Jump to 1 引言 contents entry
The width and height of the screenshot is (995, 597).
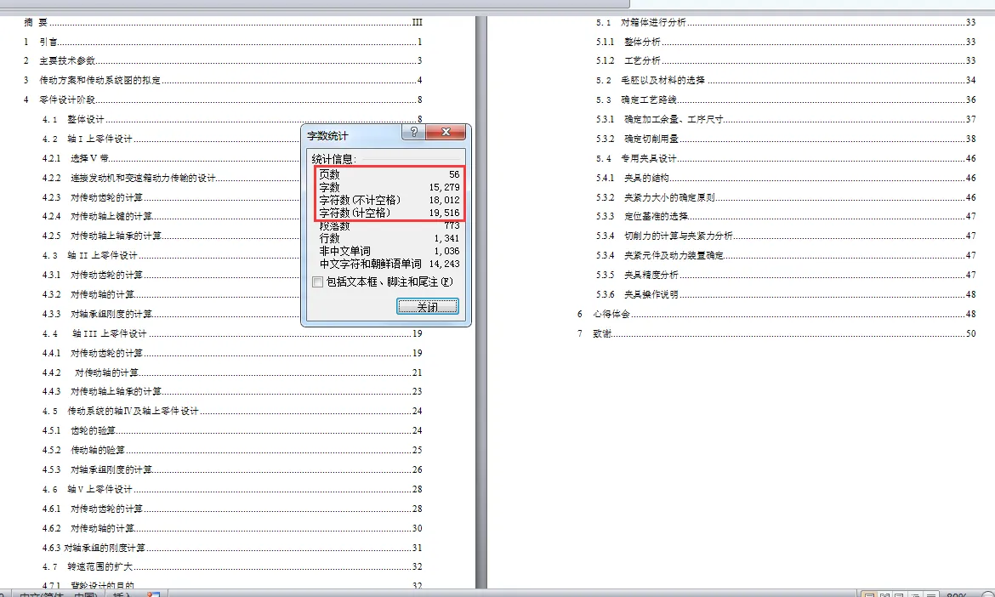pyautogui.click(x=223, y=42)
